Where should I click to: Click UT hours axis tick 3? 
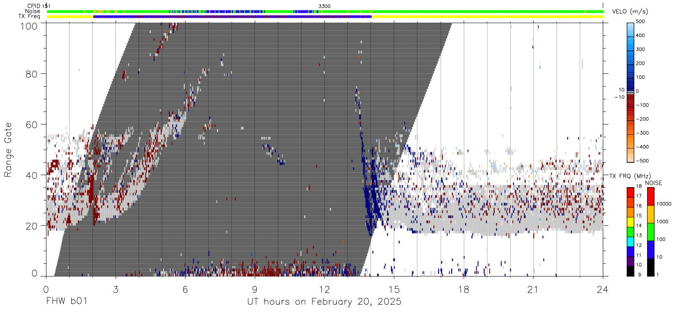116,290
